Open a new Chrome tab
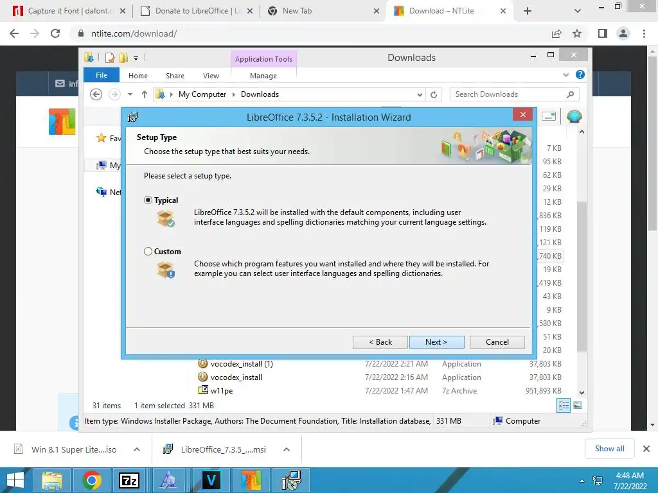Screen dimensions: 658x493 528,12
